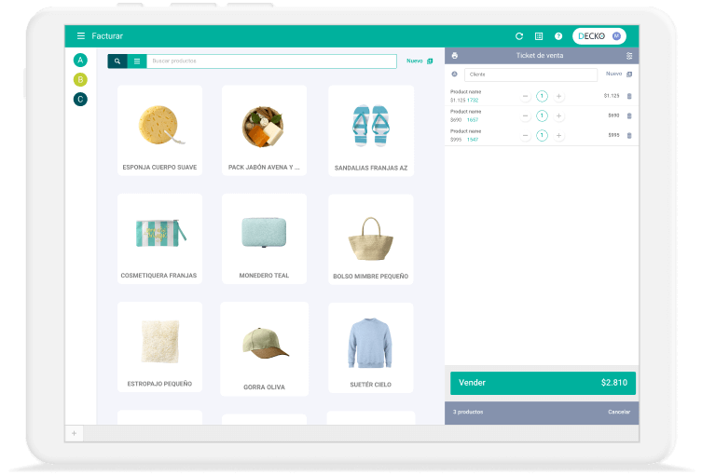This screenshot has height=475, width=702.
Task: Increase quantity of the $690 product
Action: [558, 115]
